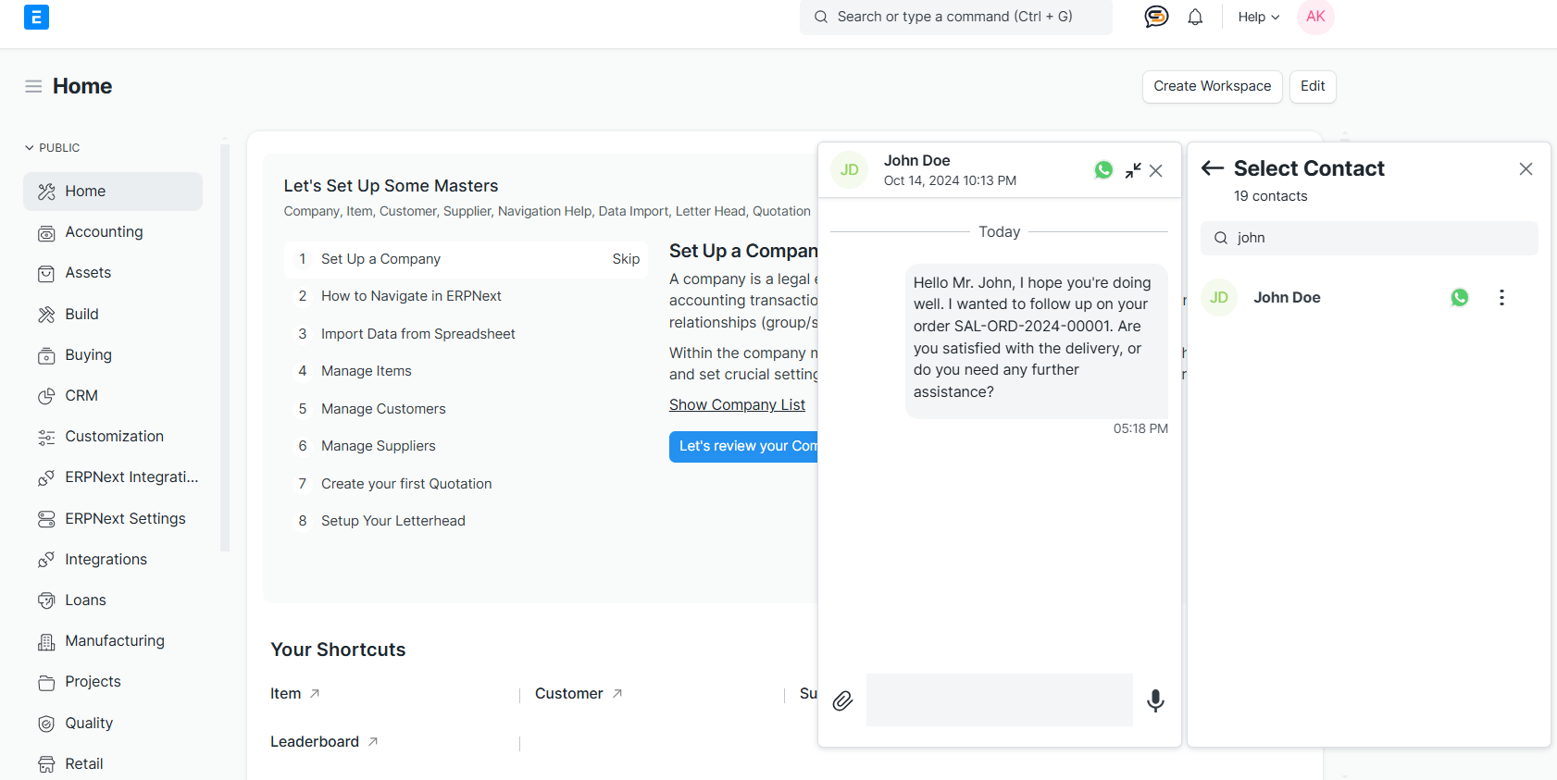Click the Edit button
Viewport: 1557px width, 780px height.
pyautogui.click(x=1313, y=86)
